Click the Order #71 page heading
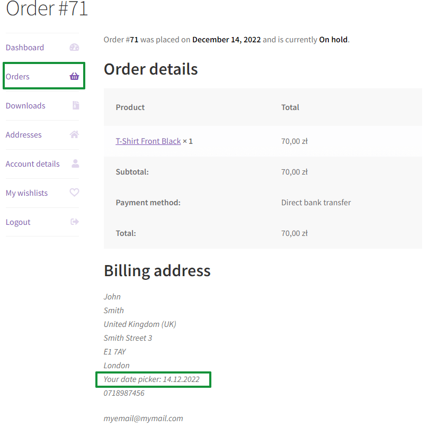This screenshot has height=428, width=428. (x=47, y=8)
